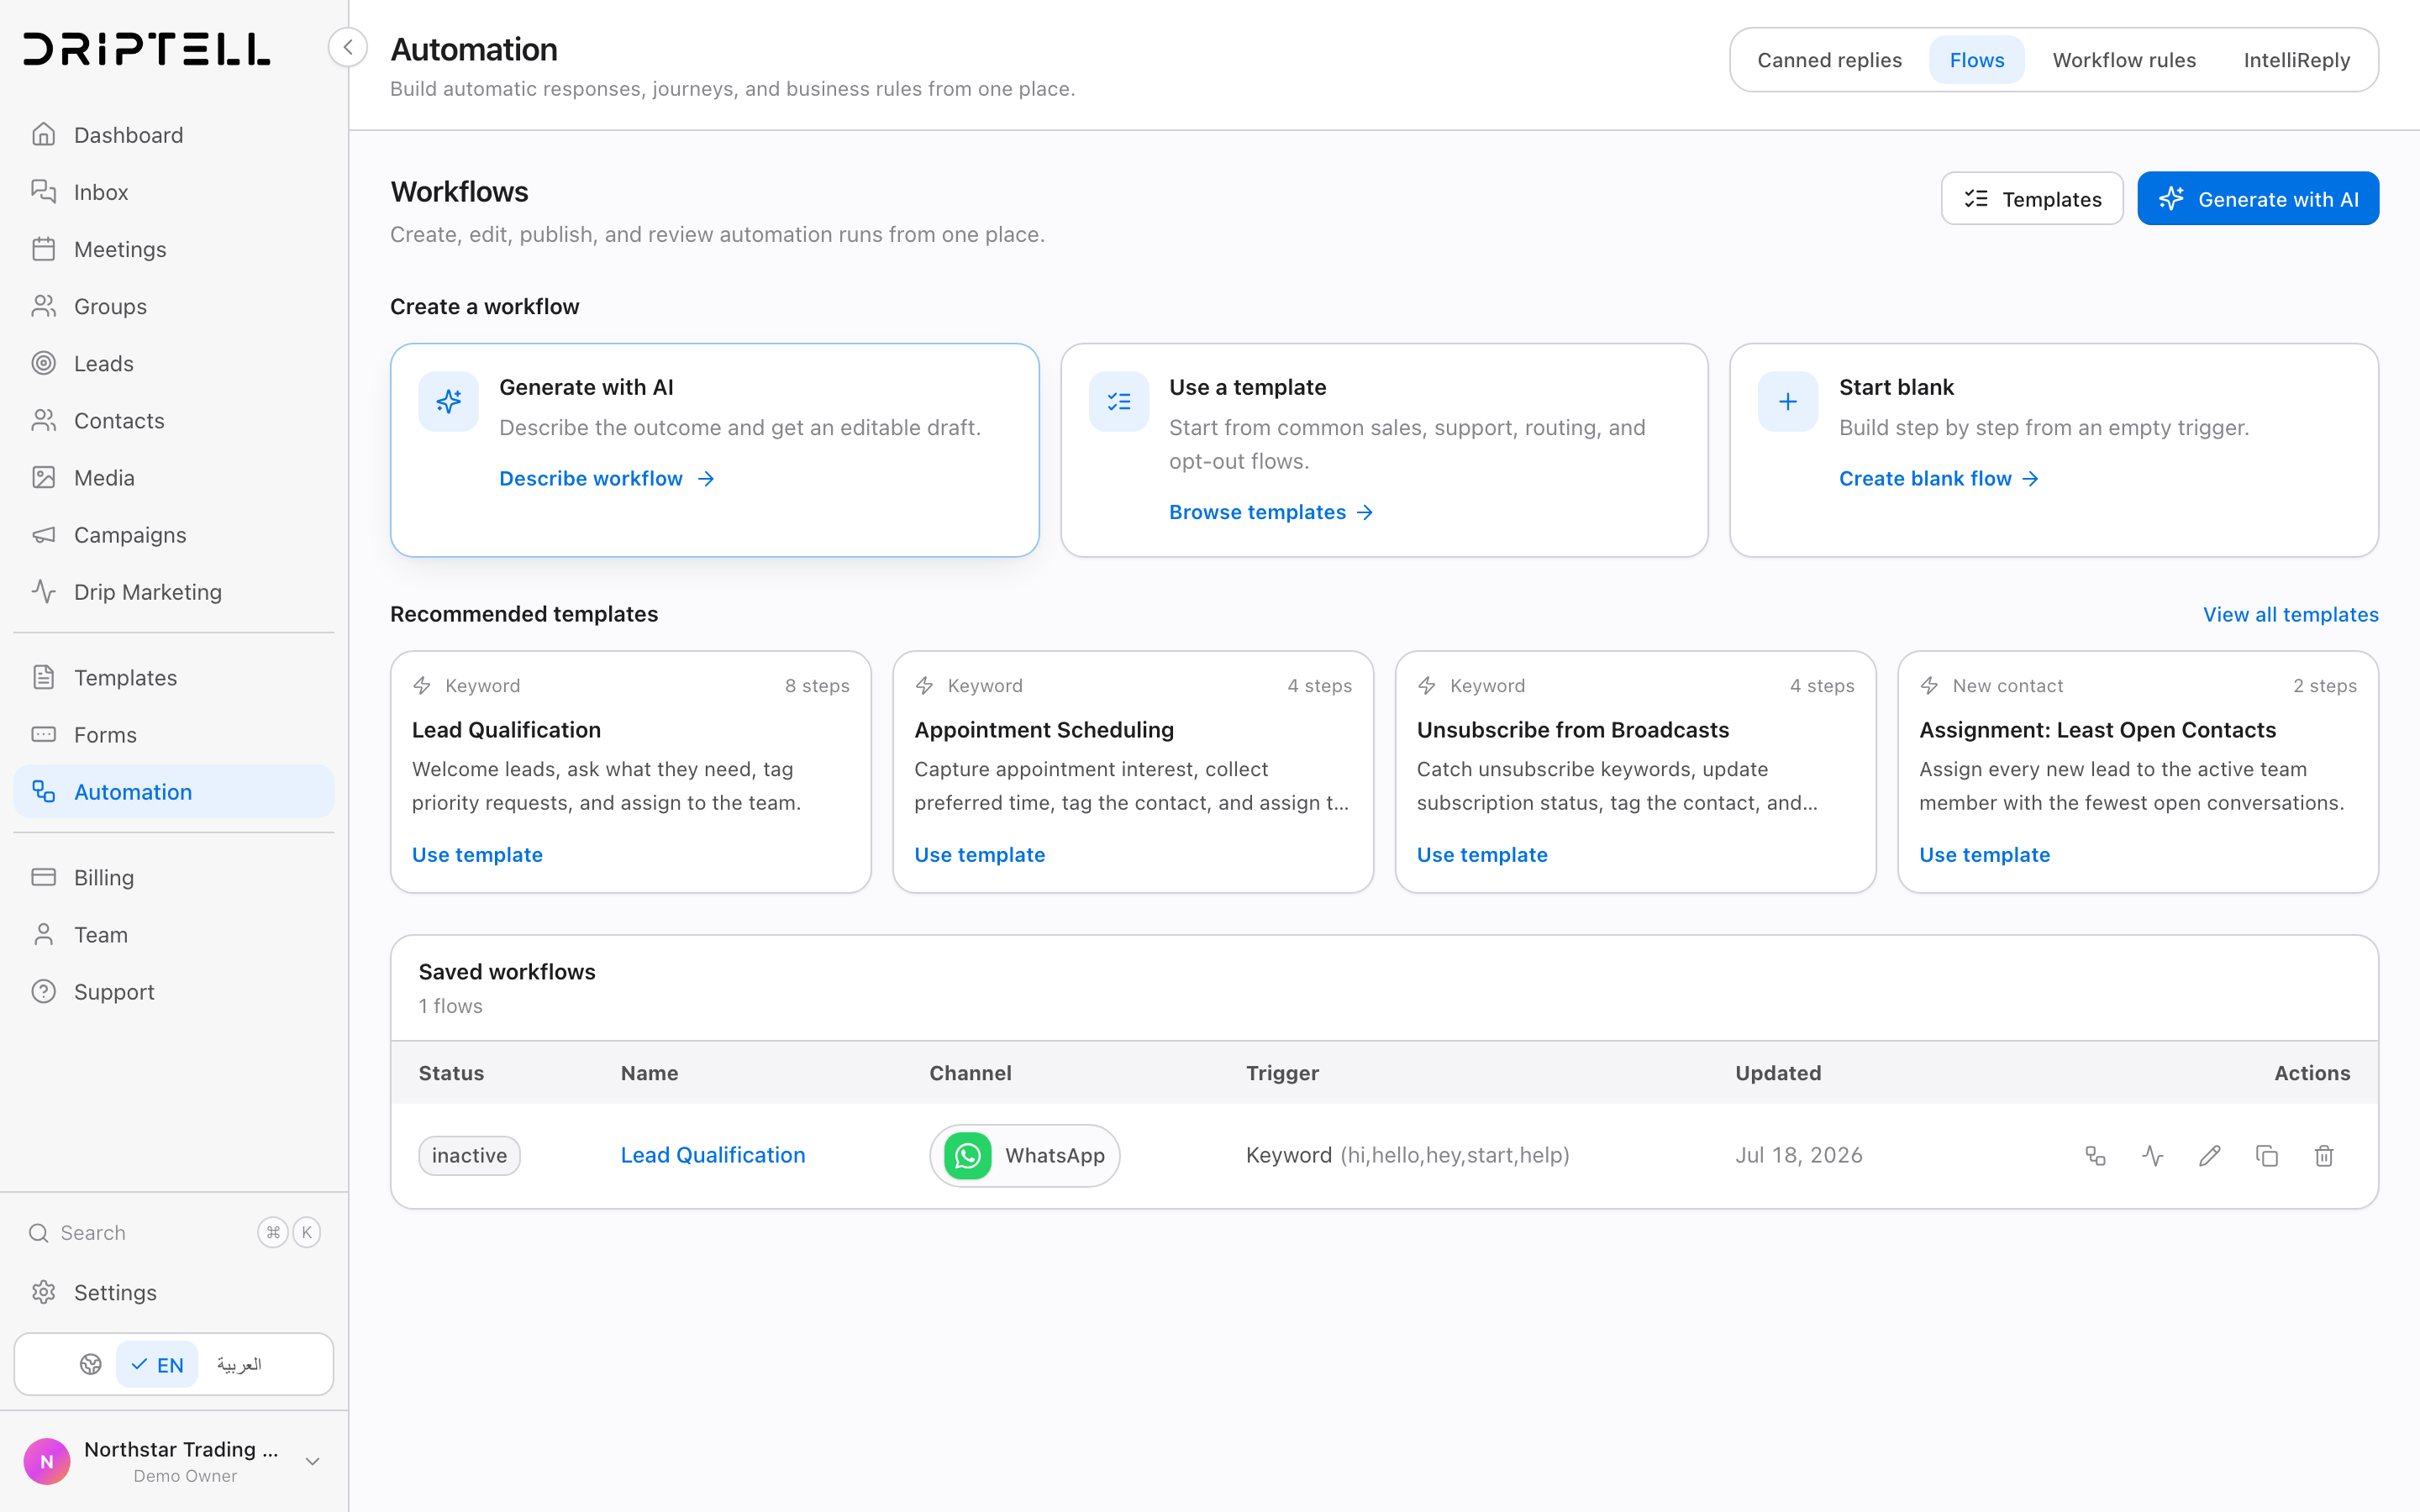
Task: Open Leads in the sidebar
Action: [x=174, y=364]
